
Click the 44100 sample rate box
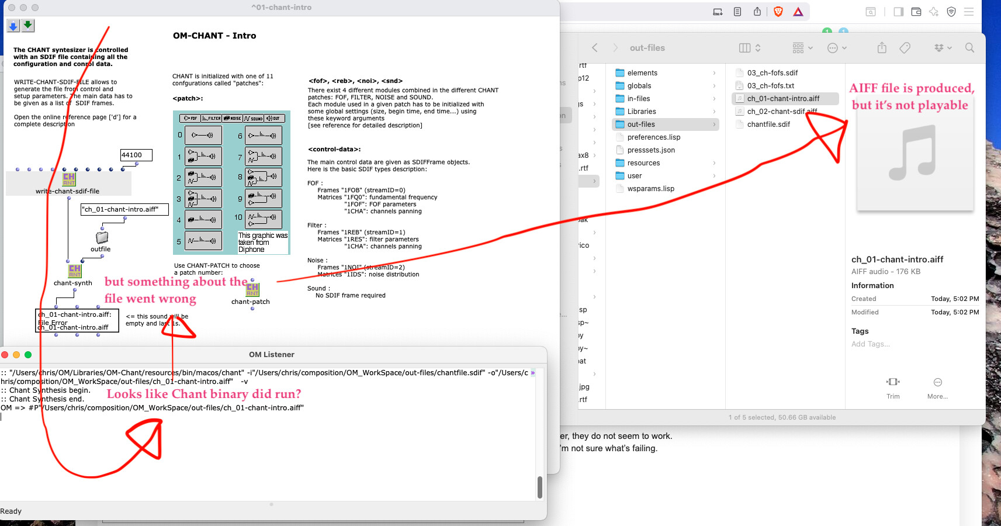(x=136, y=155)
